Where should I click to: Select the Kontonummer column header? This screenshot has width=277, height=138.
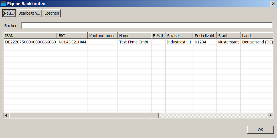coord(103,35)
